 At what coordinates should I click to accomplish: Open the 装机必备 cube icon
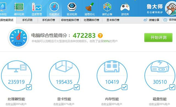click(107, 7)
